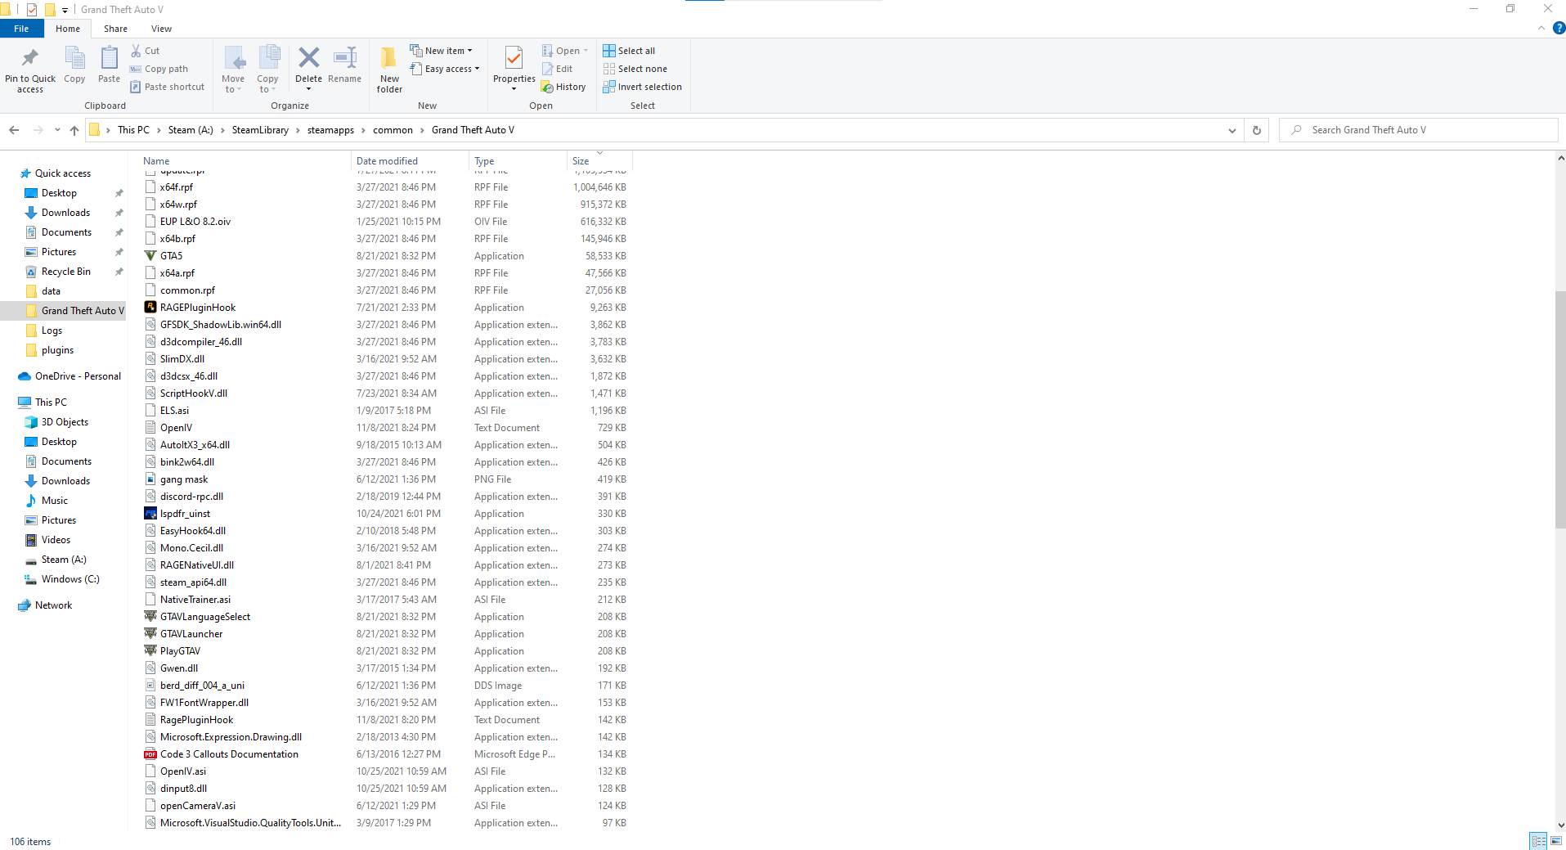Open Recycle Bin in the navigation pane
This screenshot has width=1566, height=850.
tap(66, 272)
